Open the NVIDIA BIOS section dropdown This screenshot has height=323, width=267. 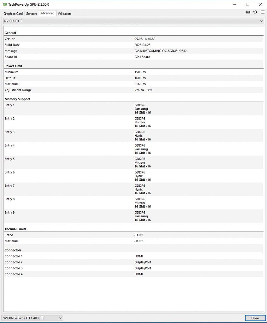pyautogui.click(x=133, y=21)
